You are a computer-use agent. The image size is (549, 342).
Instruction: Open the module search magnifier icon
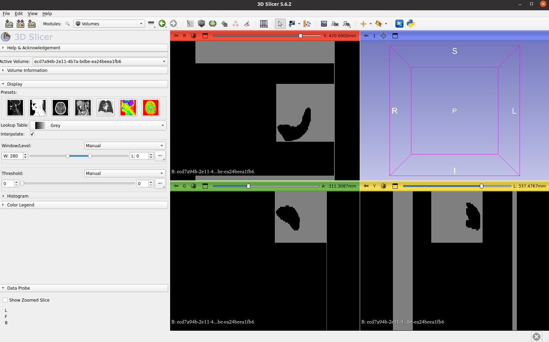pos(67,24)
